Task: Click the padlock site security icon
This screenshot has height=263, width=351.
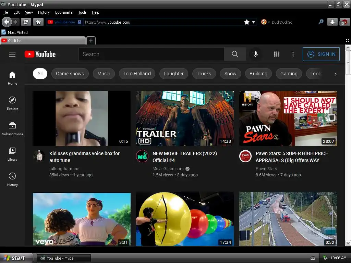Action: click(79, 22)
